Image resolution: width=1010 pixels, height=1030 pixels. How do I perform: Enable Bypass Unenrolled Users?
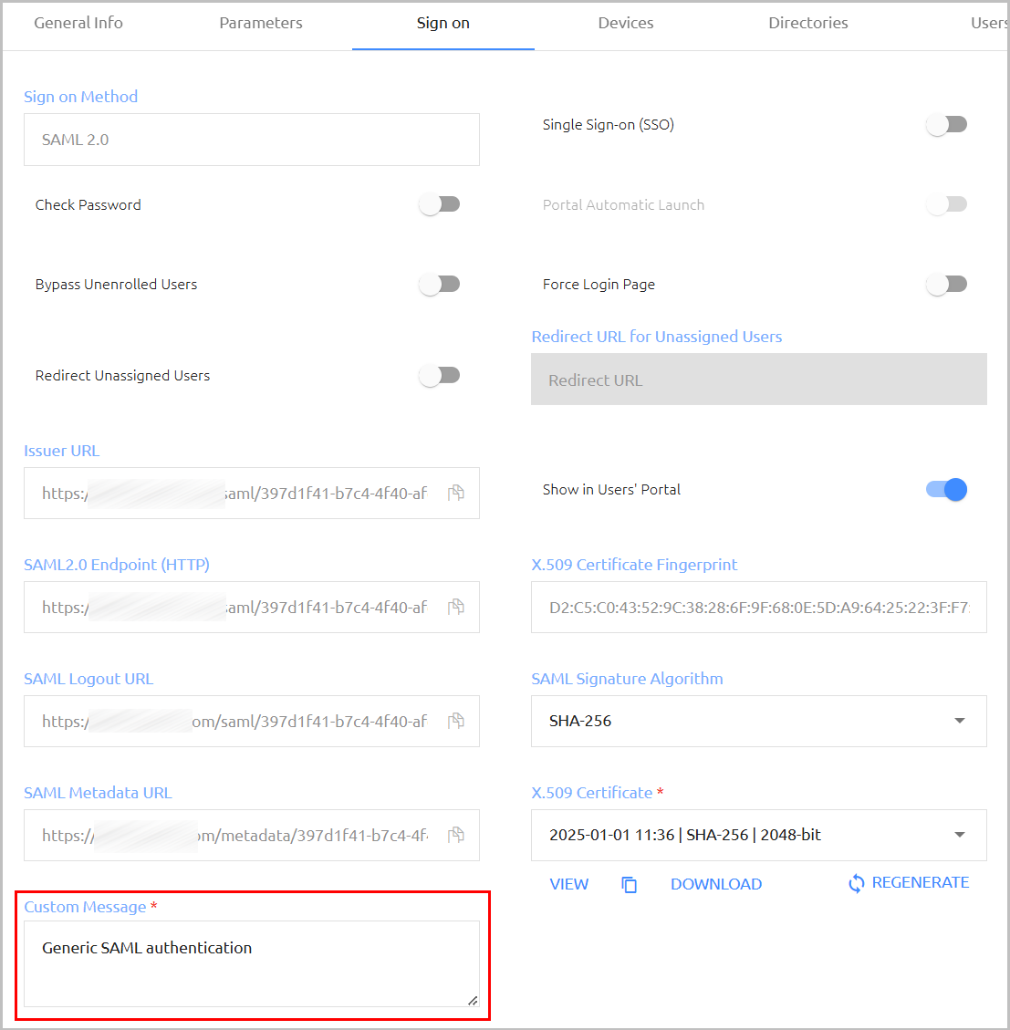(x=440, y=285)
